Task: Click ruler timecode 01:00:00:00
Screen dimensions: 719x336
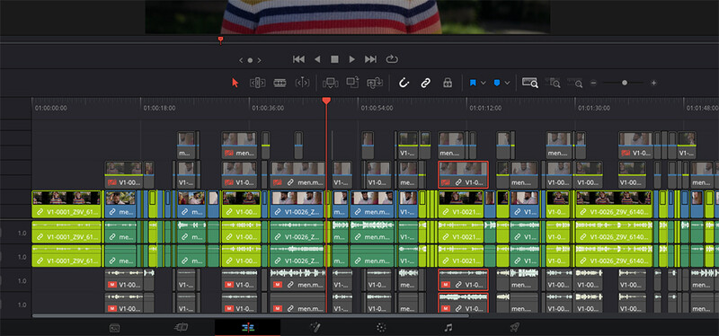Action: point(51,109)
